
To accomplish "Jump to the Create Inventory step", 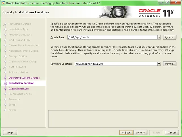I will click(x=19, y=88).
